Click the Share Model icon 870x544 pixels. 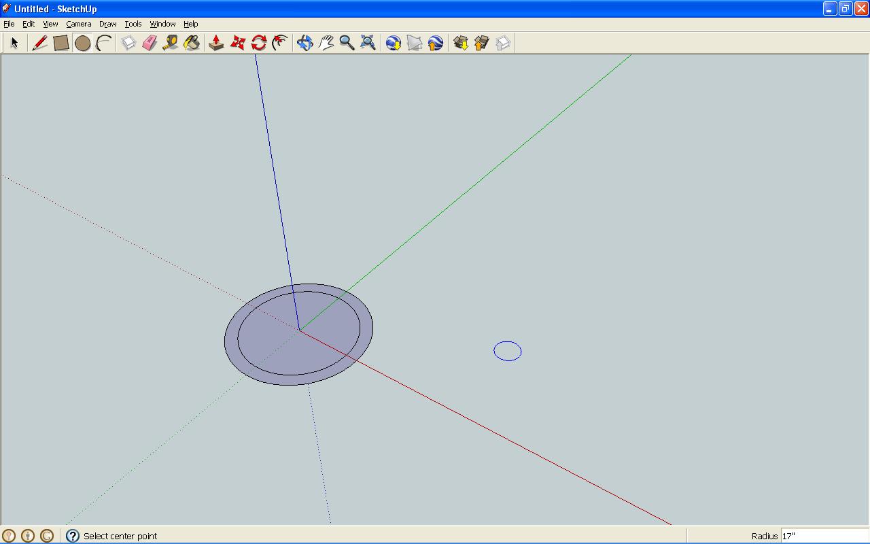pyautogui.click(x=481, y=43)
